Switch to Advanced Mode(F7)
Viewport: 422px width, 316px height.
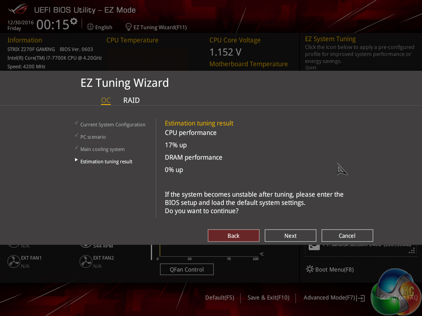click(329, 297)
